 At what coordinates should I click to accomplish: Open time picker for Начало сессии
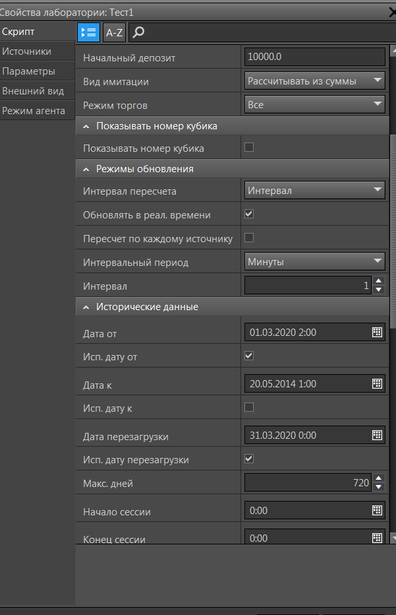click(378, 510)
